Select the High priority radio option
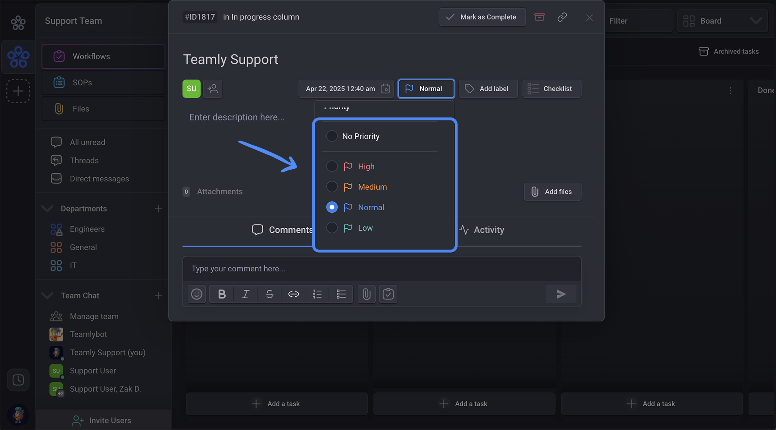 click(332, 166)
